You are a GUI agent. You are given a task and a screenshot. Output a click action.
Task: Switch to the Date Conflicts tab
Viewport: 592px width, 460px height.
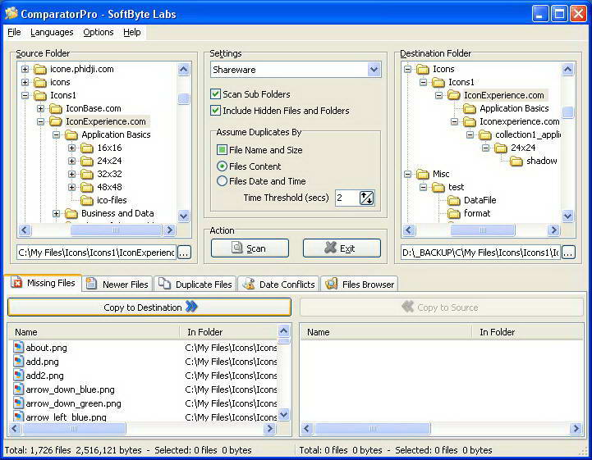click(x=278, y=284)
